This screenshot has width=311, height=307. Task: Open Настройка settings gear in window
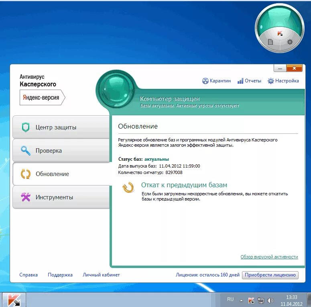(270, 81)
